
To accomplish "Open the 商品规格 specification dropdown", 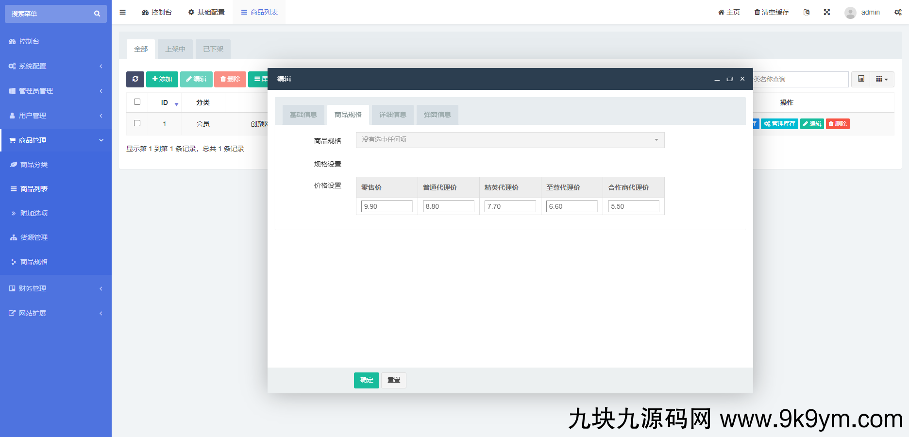I will 509,140.
